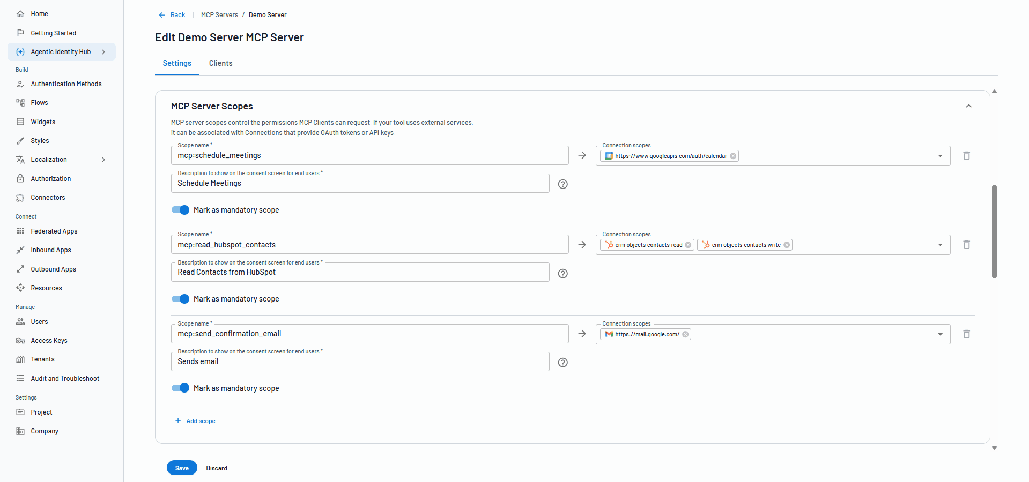Remove the crm.objects.contacts.write scope chip
1029x482 pixels.
coord(787,245)
